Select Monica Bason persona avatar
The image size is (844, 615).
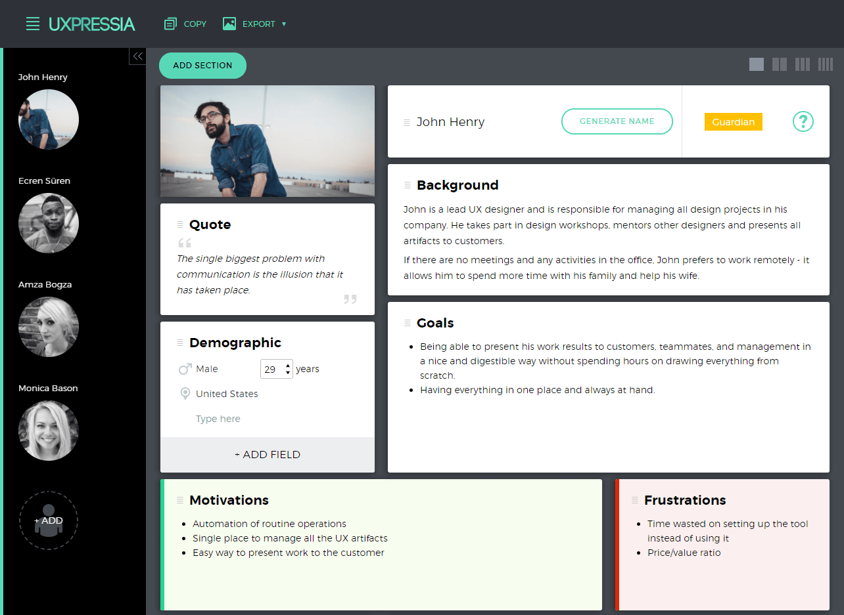point(49,431)
